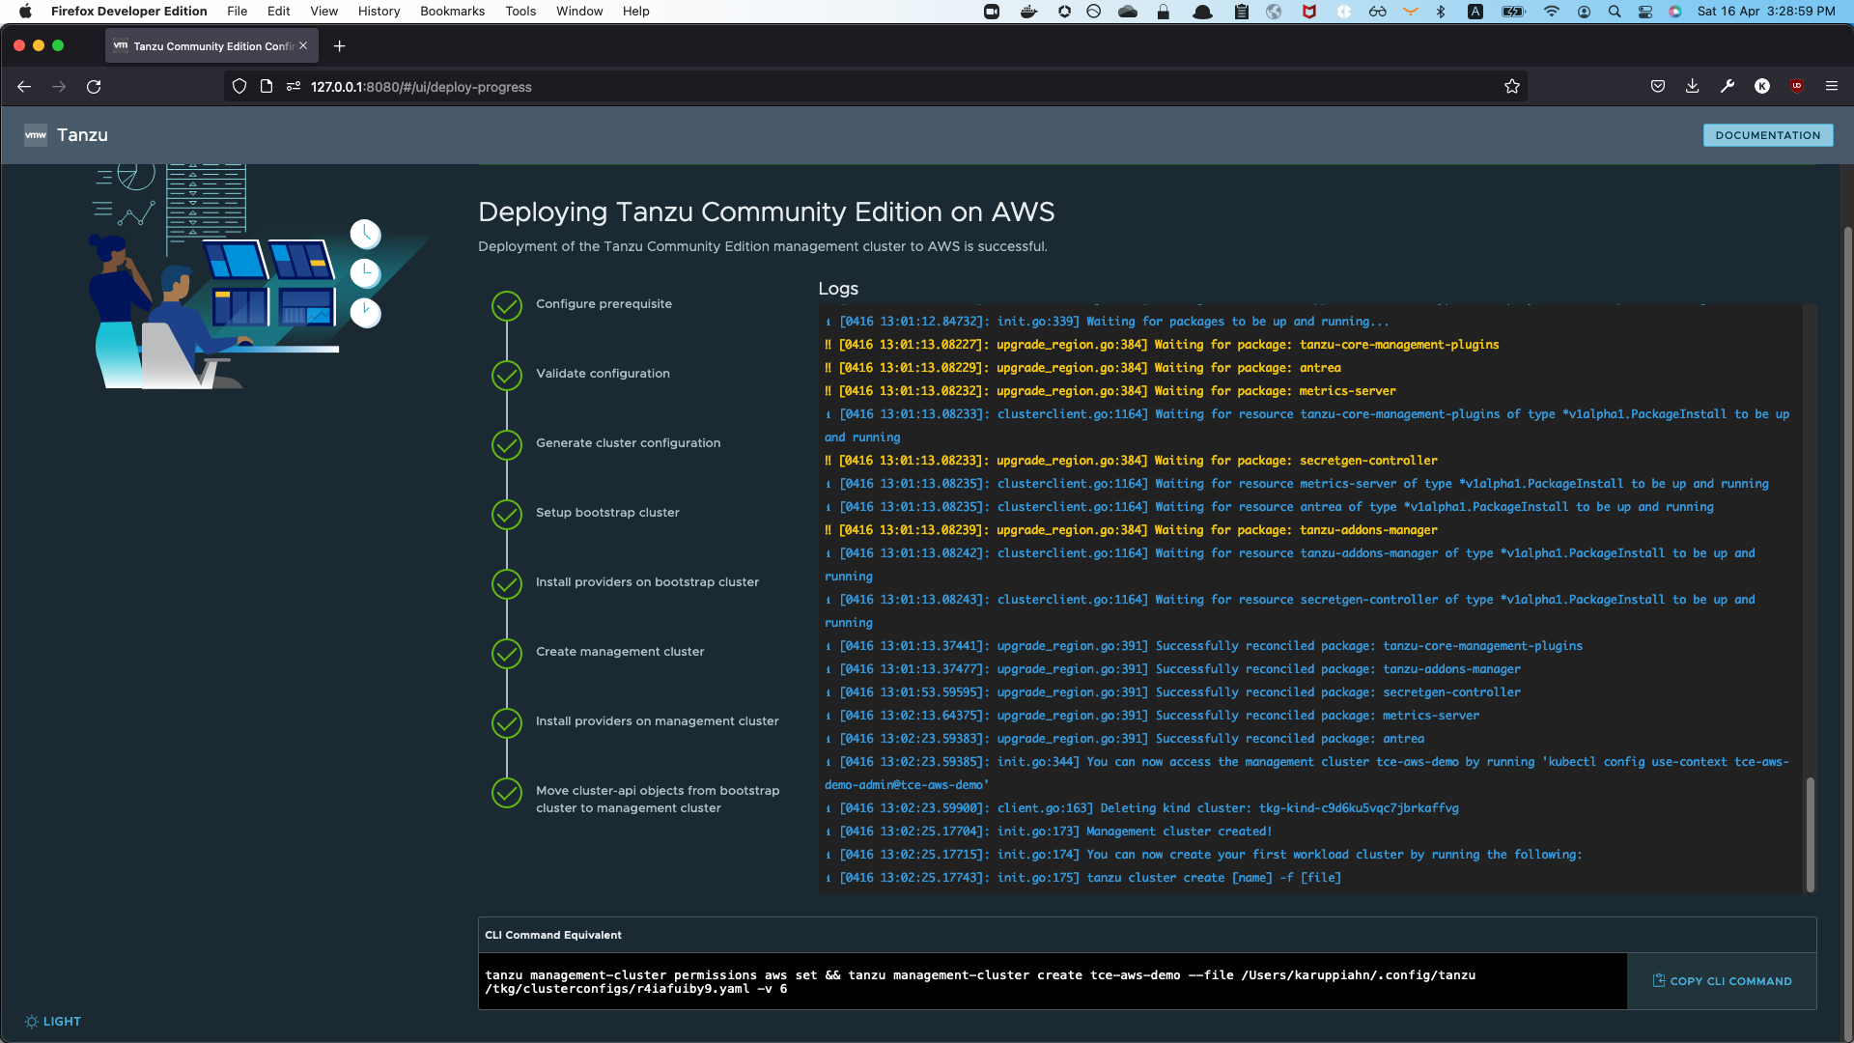Open the Bookmarks menu
Viewport: 1854px width, 1043px height.
click(452, 12)
